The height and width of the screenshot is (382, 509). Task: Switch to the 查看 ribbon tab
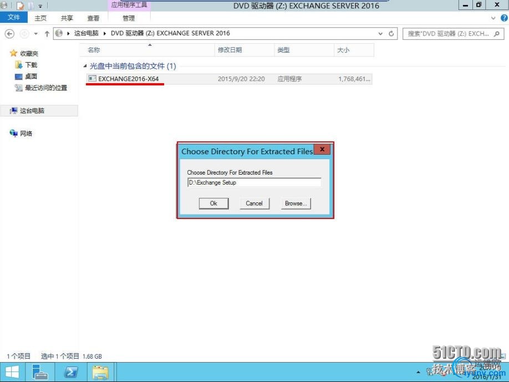(x=93, y=18)
